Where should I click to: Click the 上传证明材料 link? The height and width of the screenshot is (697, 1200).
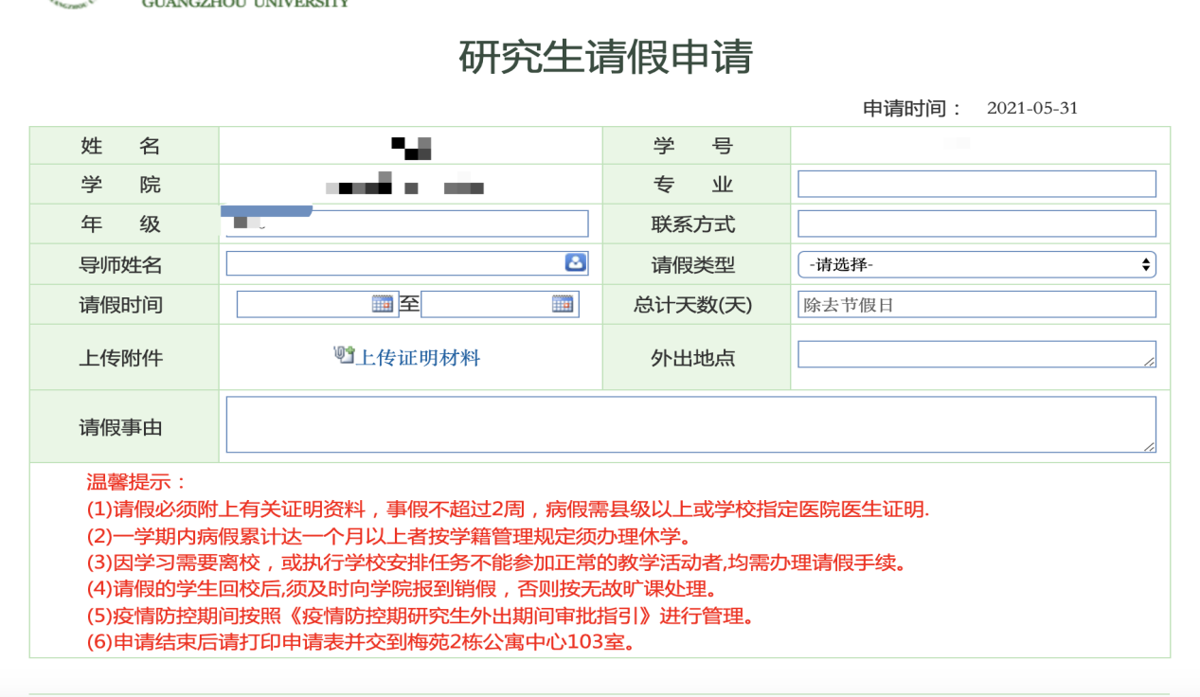click(418, 358)
